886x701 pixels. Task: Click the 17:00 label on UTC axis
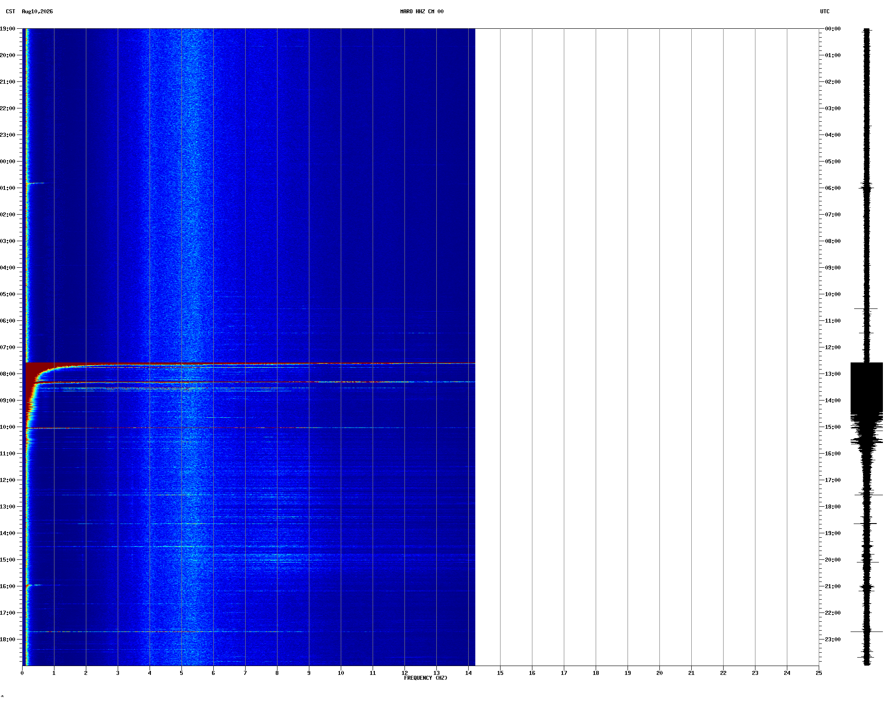[x=833, y=480]
